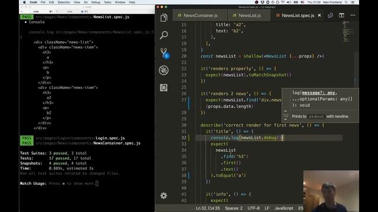Open the Debug menu
Image resolution: width=378 pixels, height=212 pixels.
pos(96,2)
